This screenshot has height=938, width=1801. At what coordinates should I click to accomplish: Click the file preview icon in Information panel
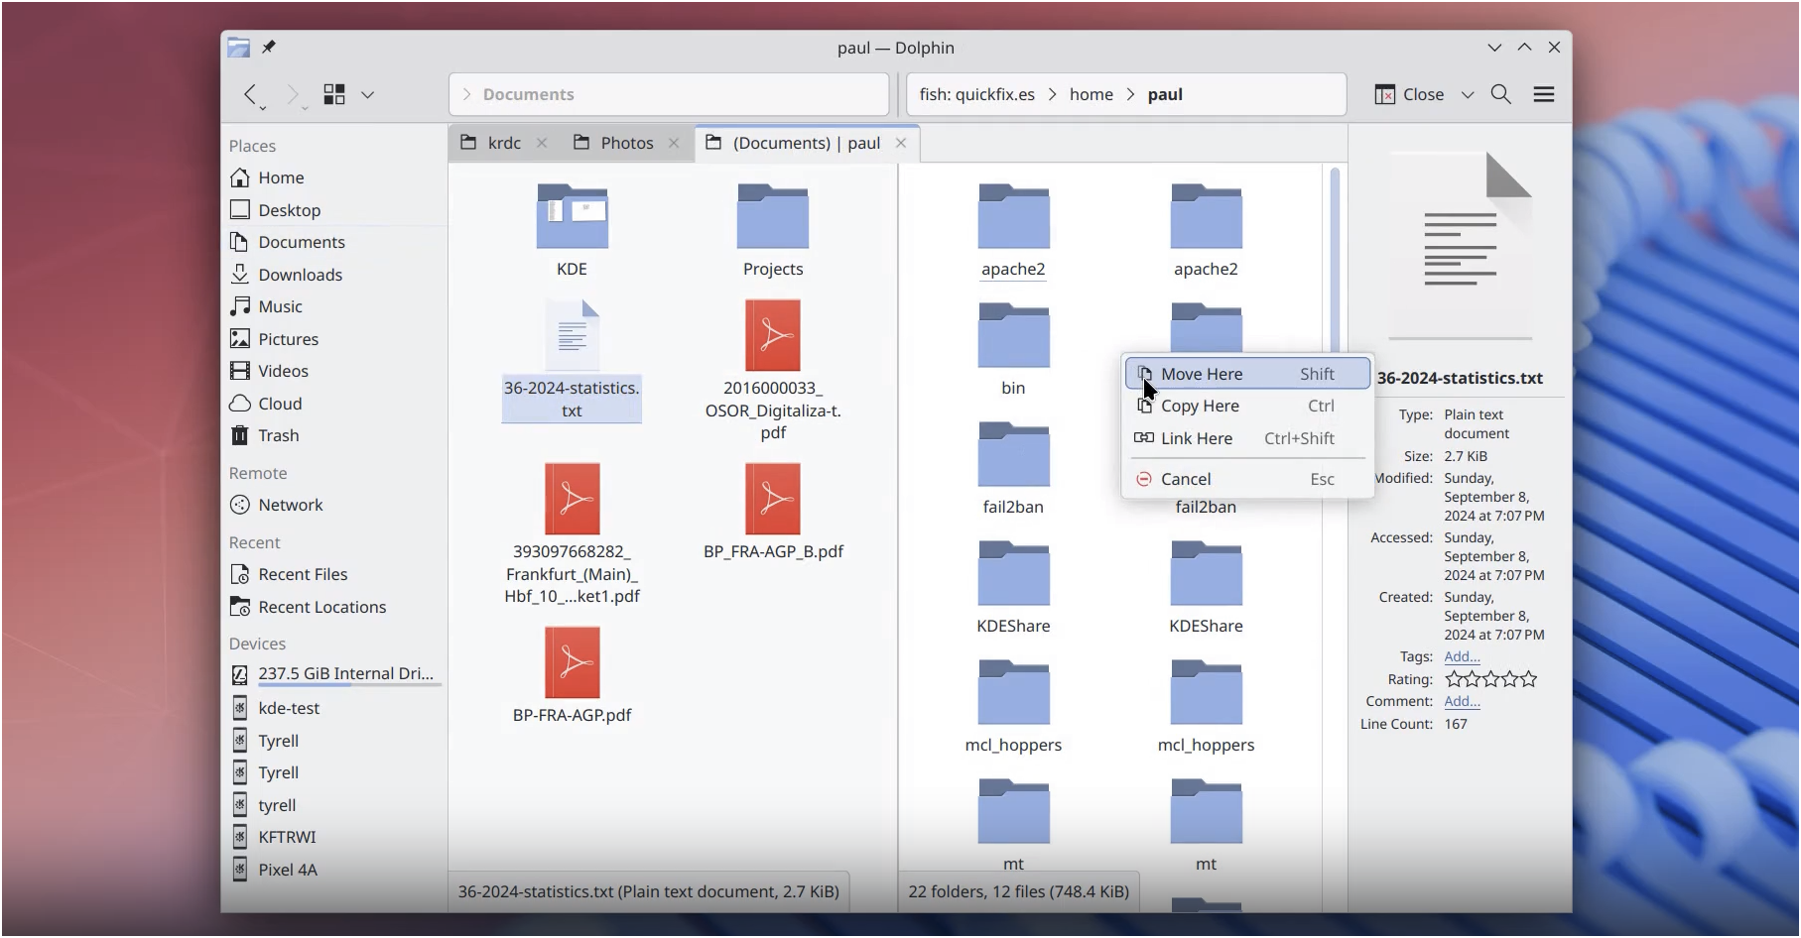(1461, 246)
